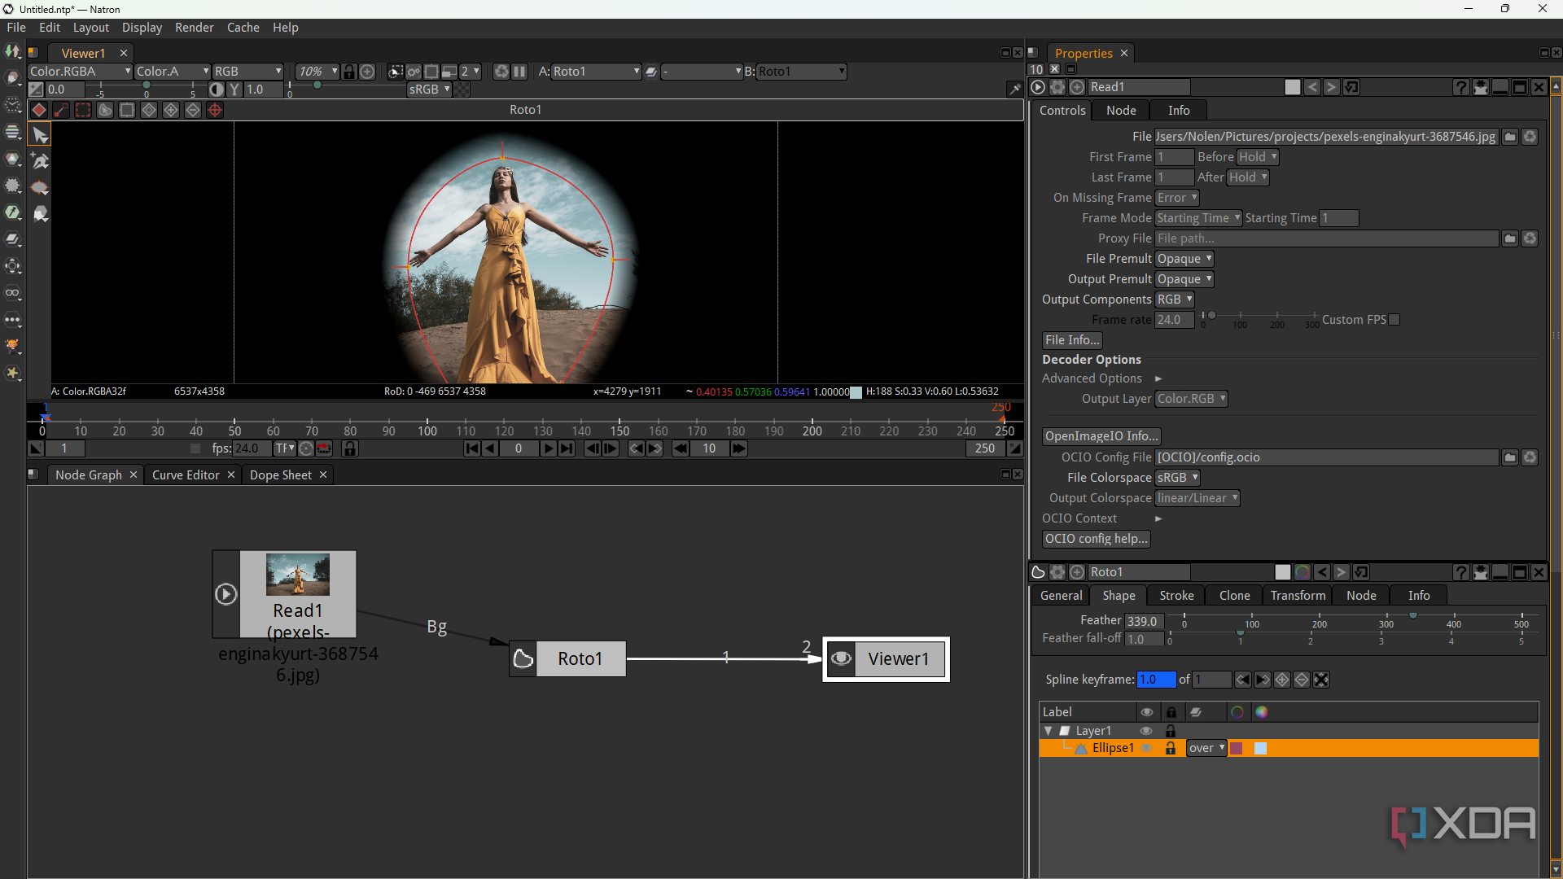Collapse the Layer1 tree arrow
1563x879 pixels.
coord(1049,731)
